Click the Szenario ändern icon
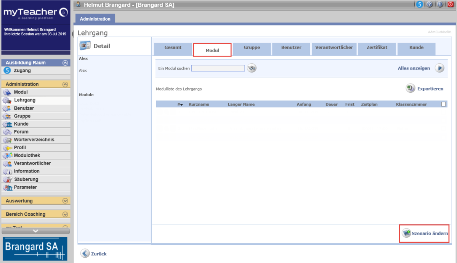This screenshot has height=263, width=457. 406,233
